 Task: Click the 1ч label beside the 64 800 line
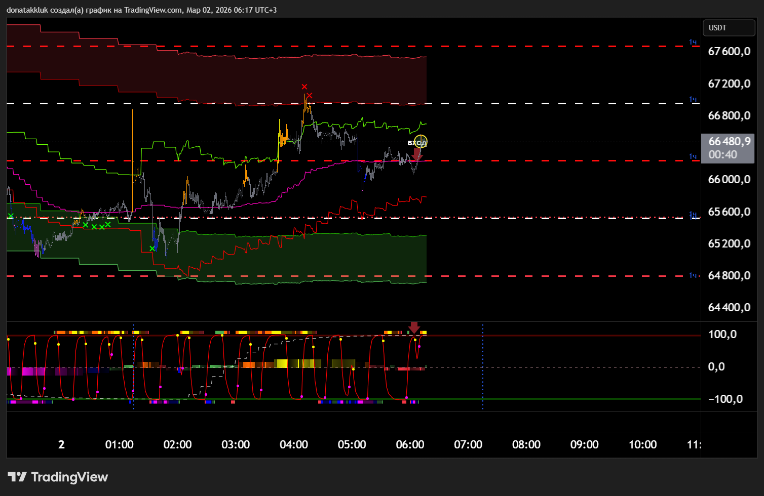(x=693, y=275)
